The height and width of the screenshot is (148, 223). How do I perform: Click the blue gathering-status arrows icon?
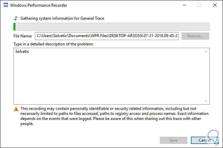click(16, 18)
